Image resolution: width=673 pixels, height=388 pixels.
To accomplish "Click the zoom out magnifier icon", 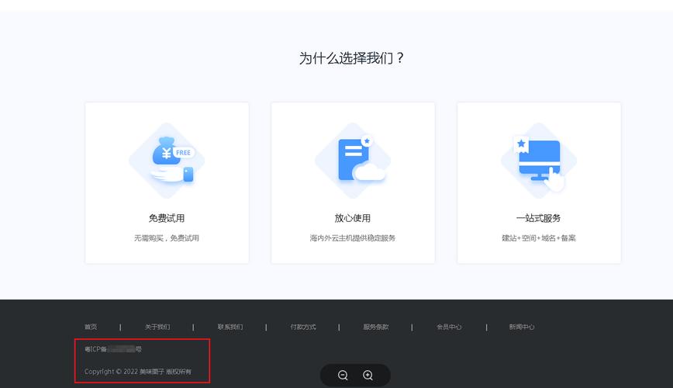I will [x=343, y=375].
